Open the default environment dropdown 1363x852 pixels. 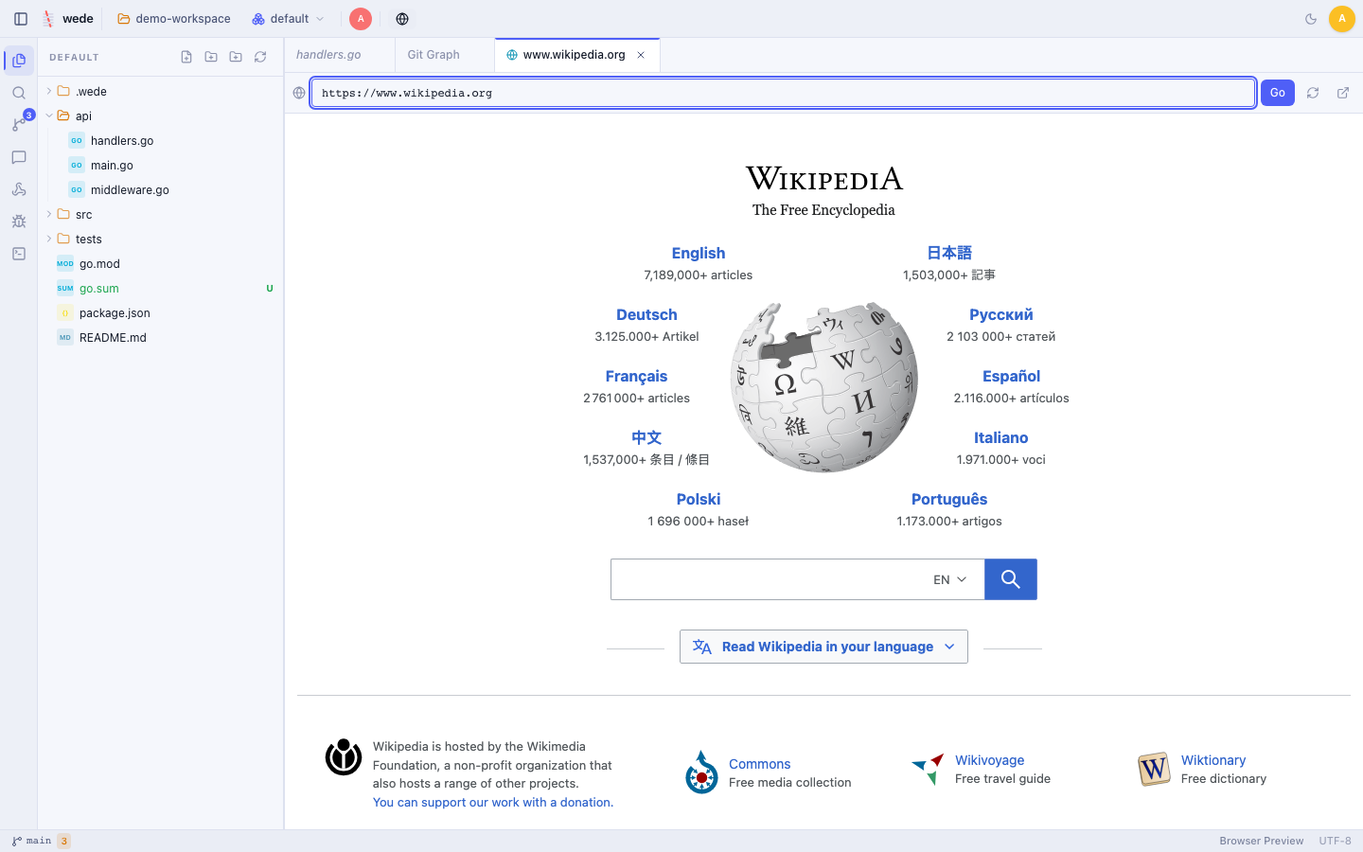click(x=288, y=19)
